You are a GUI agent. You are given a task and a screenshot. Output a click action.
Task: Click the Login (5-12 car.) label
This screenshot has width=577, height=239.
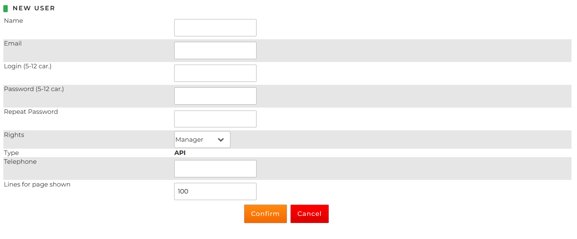click(x=28, y=66)
